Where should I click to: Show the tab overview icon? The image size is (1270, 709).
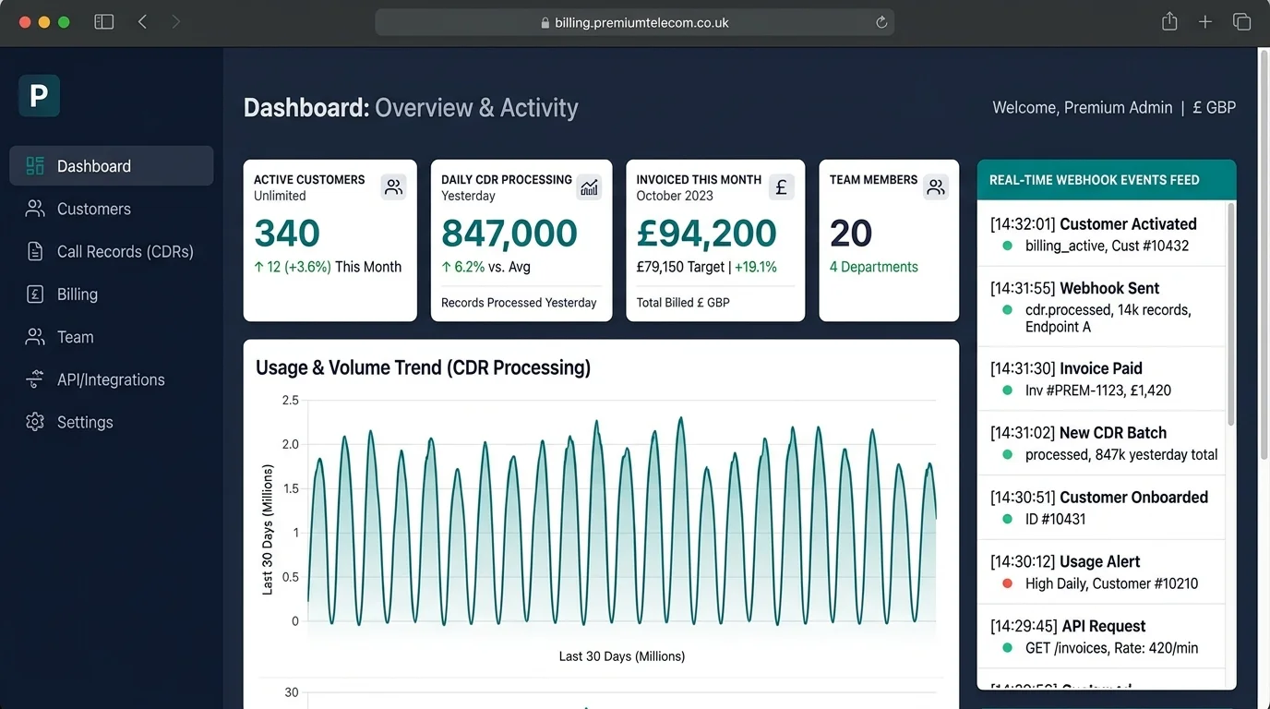tap(1241, 22)
